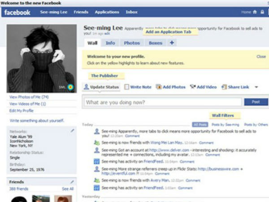Switch to the Info tab
Image resolution: width=269 pixels, height=202 pixels.
tap(110, 43)
